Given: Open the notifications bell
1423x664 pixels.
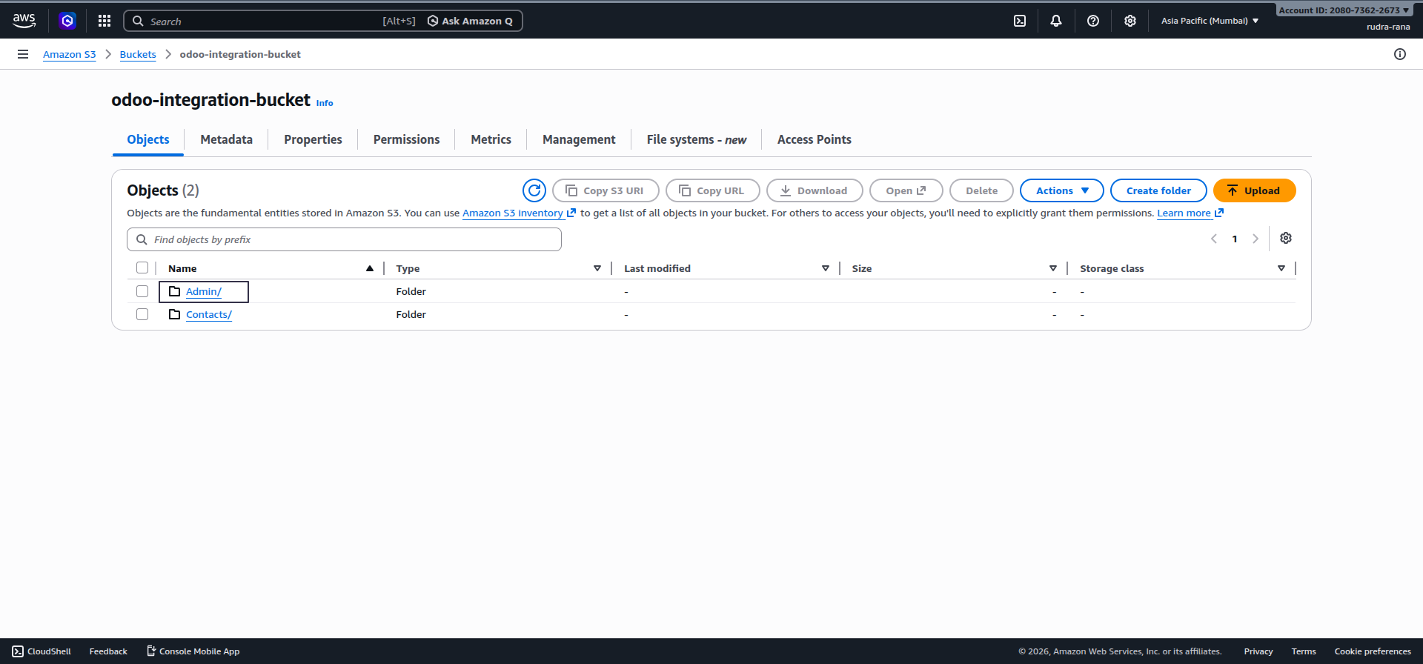Looking at the screenshot, I should 1056,21.
